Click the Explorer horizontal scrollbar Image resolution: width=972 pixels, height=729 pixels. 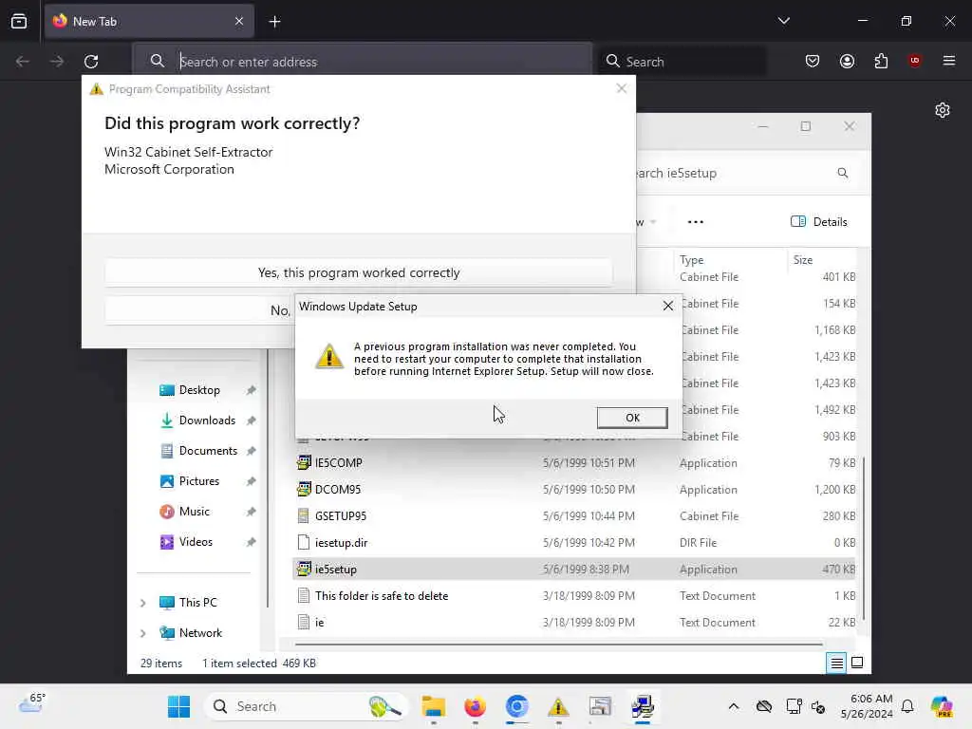[x=558, y=645]
